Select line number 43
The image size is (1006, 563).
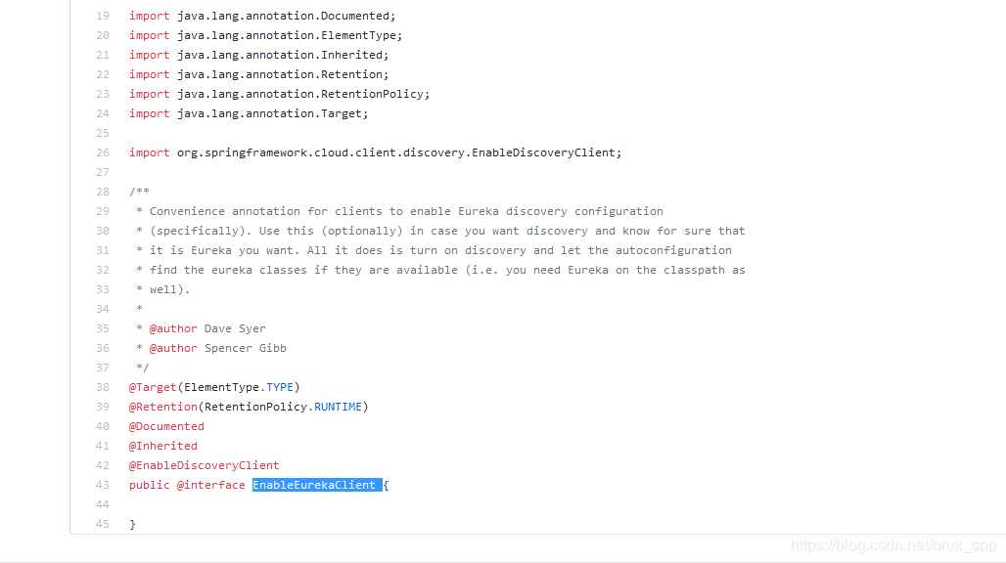[x=103, y=485]
